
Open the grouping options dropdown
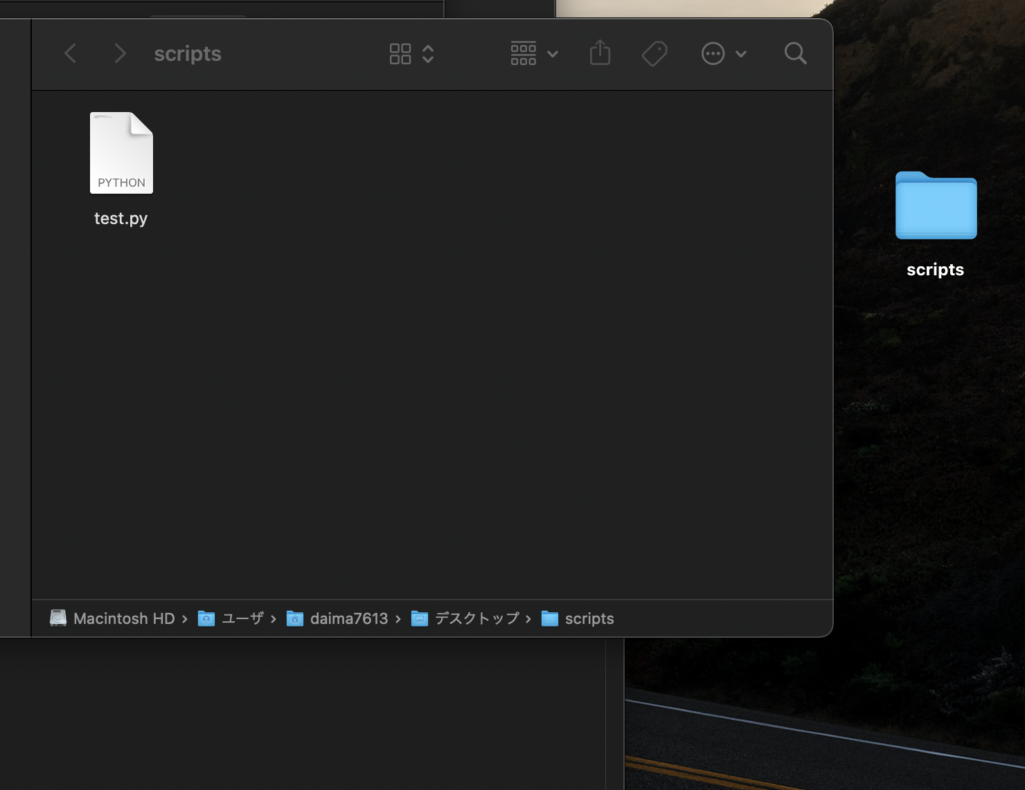pos(523,53)
